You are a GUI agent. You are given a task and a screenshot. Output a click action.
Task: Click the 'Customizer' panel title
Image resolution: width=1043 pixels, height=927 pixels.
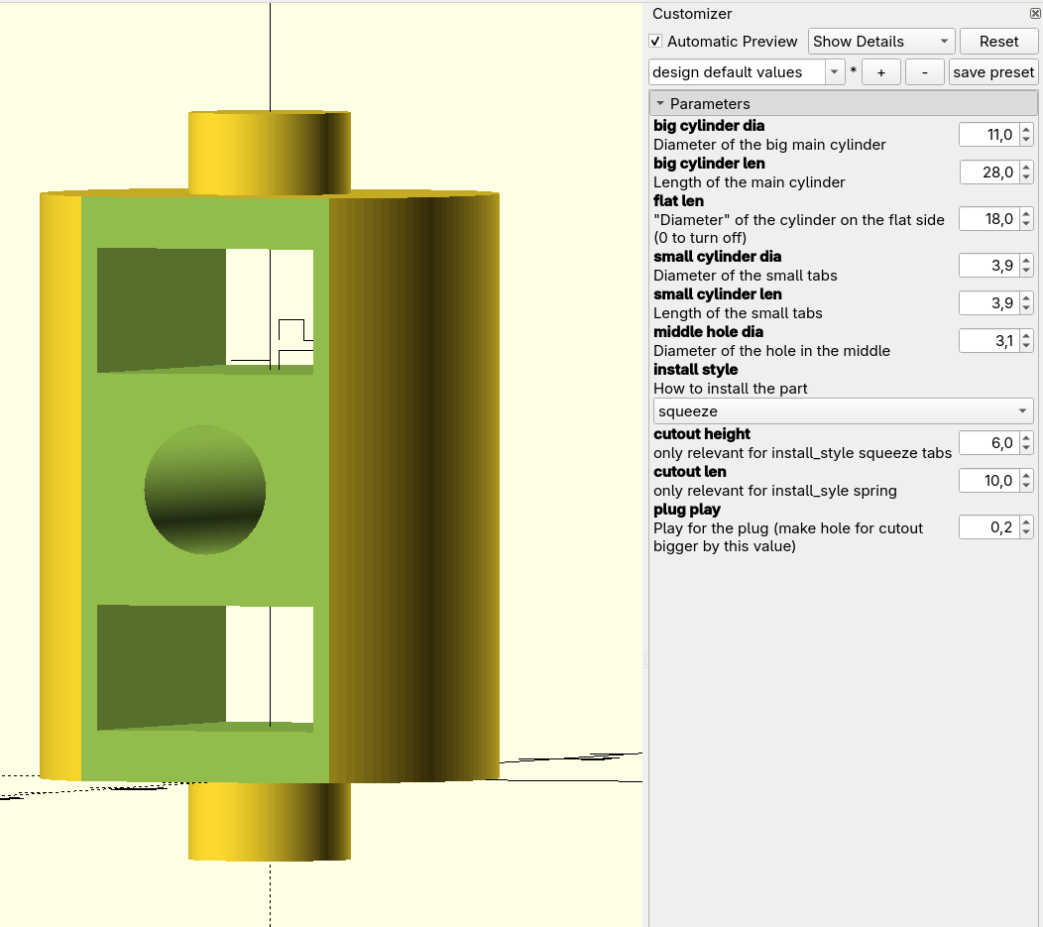click(x=692, y=13)
